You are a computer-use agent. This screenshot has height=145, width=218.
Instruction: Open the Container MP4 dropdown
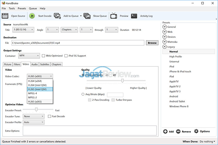[29, 56]
